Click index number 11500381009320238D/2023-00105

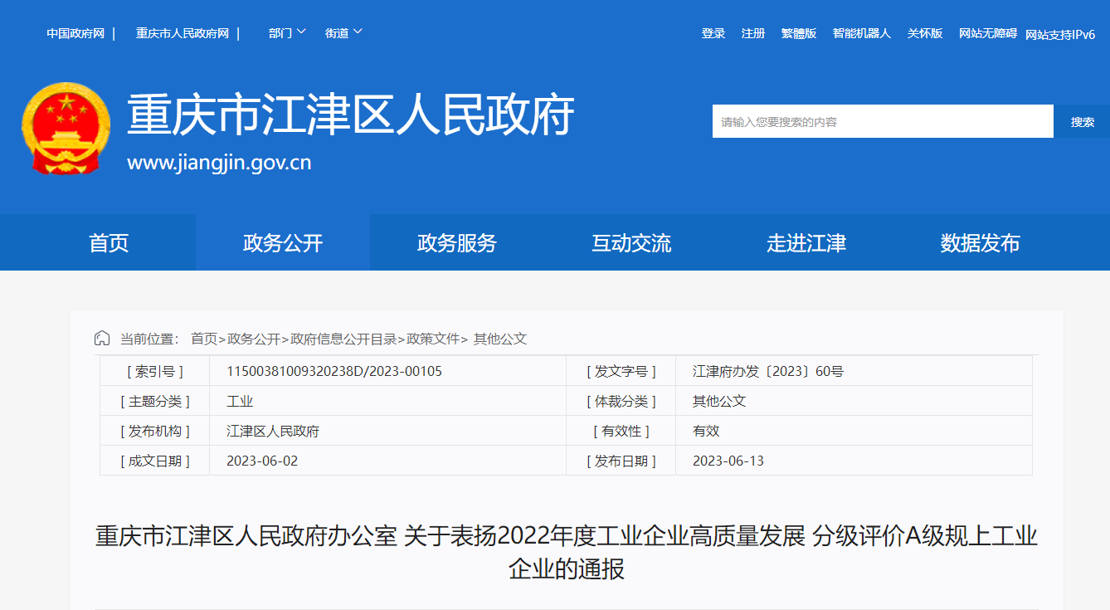334,371
